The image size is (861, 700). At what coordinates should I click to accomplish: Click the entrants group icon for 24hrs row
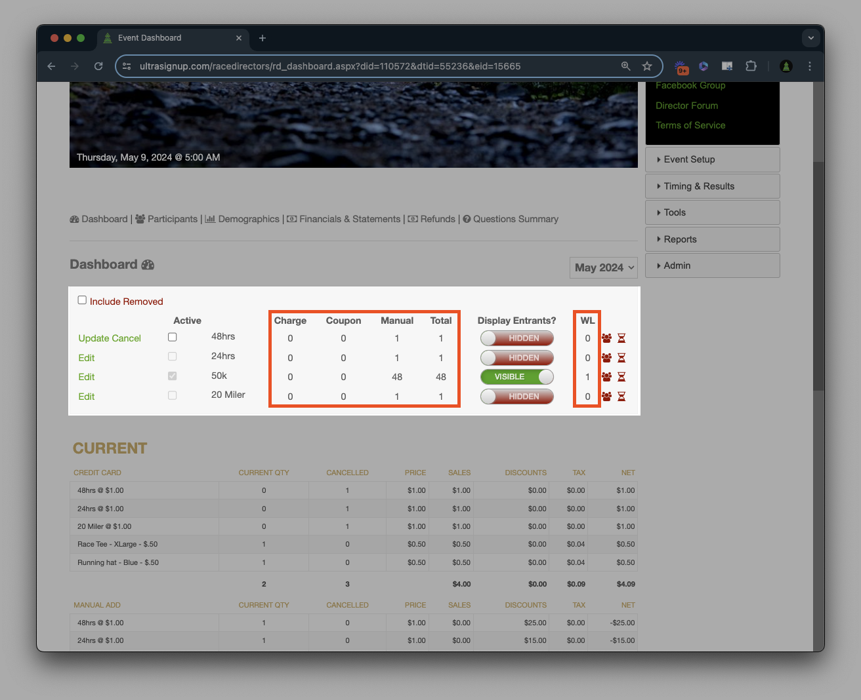[x=606, y=358]
